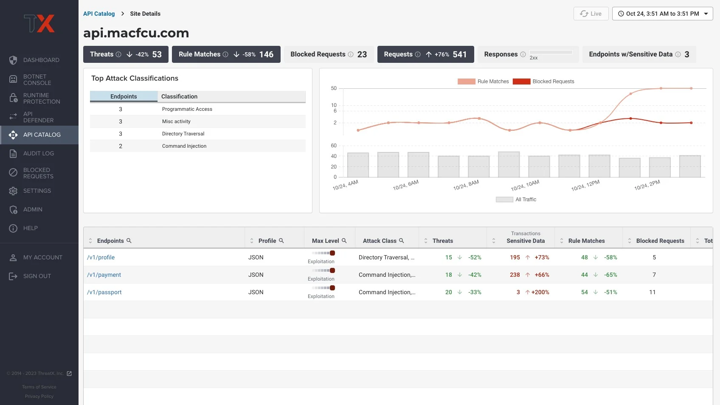The height and width of the screenshot is (405, 720).
Task: Sort by Transactions Sensitive Data arrows
Action: (x=494, y=241)
